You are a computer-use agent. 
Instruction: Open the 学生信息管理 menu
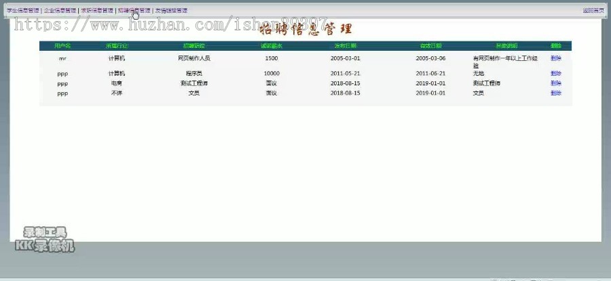(23, 11)
